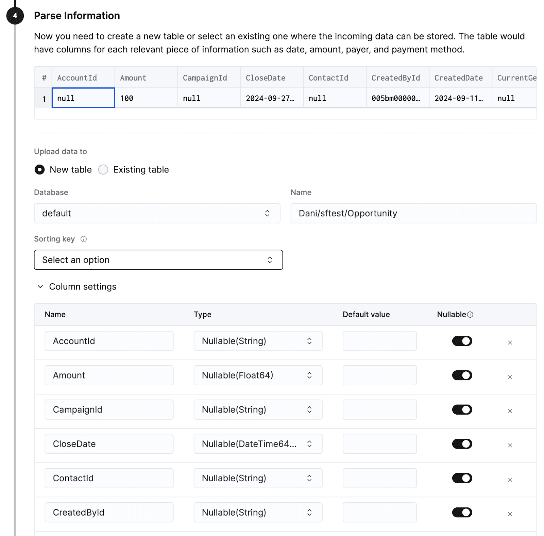Select the null AccountId preview cell

[83, 98]
